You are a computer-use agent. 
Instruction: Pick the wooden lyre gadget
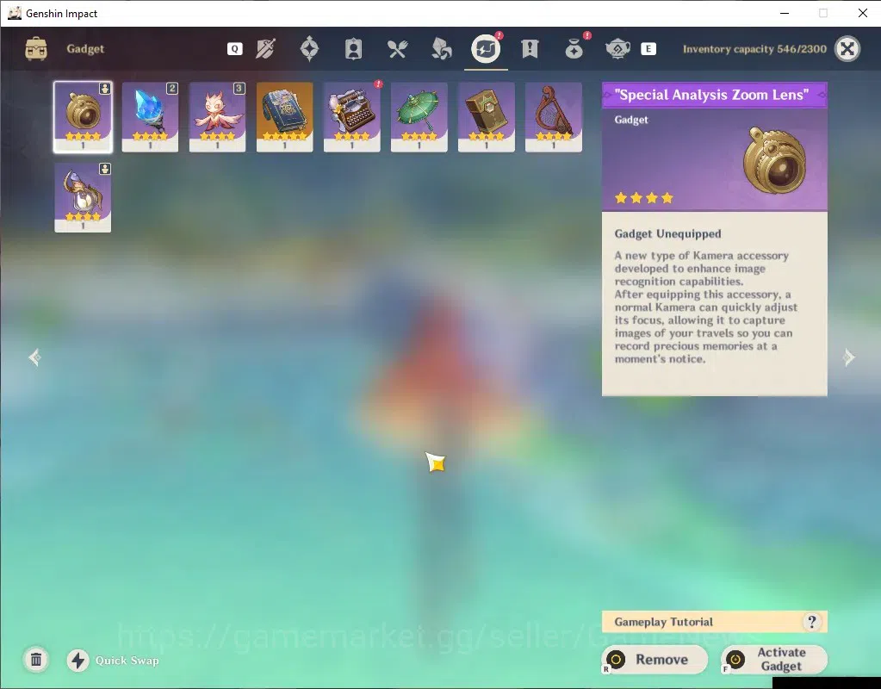[554, 117]
